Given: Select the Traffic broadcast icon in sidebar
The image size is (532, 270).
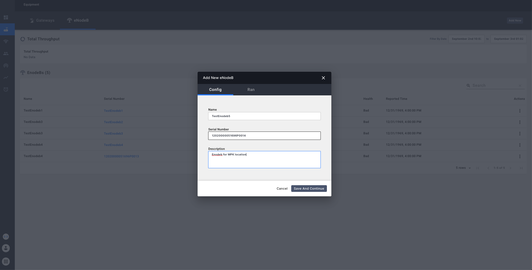Looking at the screenshot, I should (x=6, y=66).
